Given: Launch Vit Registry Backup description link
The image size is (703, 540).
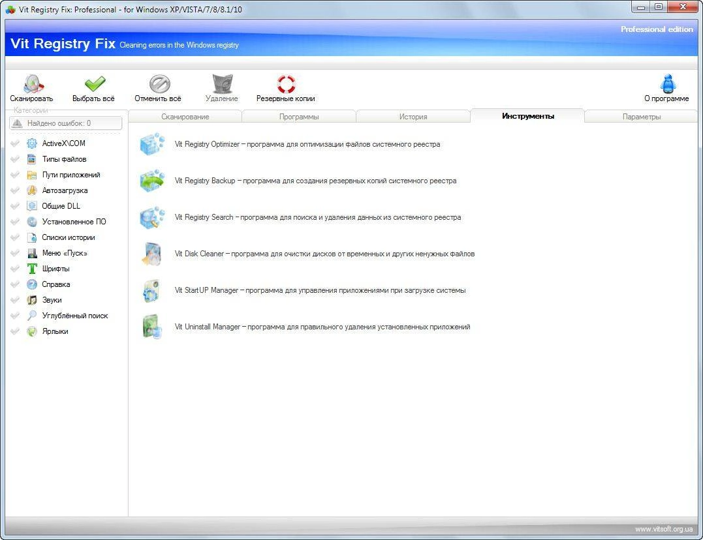Looking at the screenshot, I should tap(316, 181).
